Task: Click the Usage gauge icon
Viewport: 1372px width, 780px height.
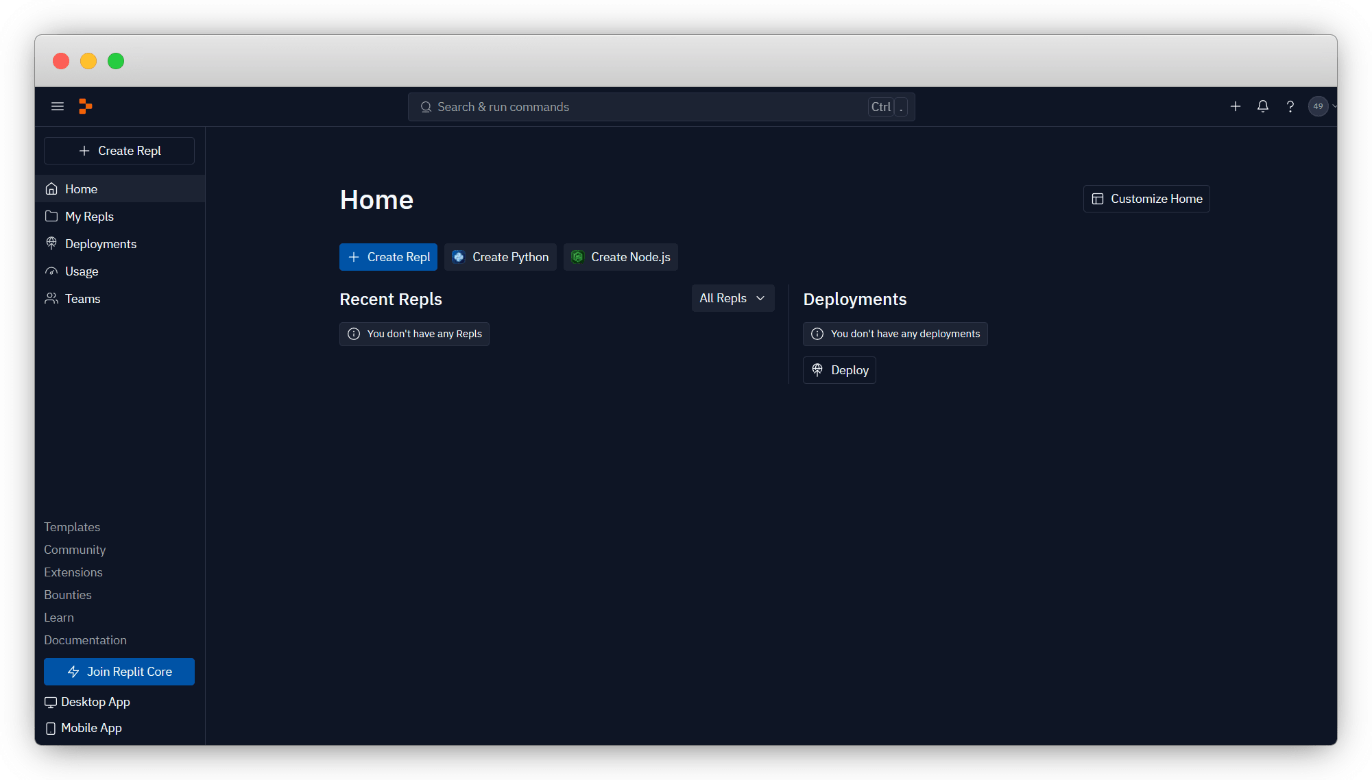Action: point(51,271)
